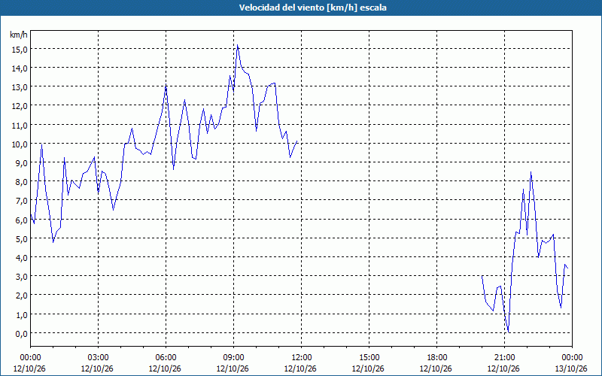The height and width of the screenshot is (376, 602).
Task: Click the '12,0' y-axis value
Action: pos(21,106)
